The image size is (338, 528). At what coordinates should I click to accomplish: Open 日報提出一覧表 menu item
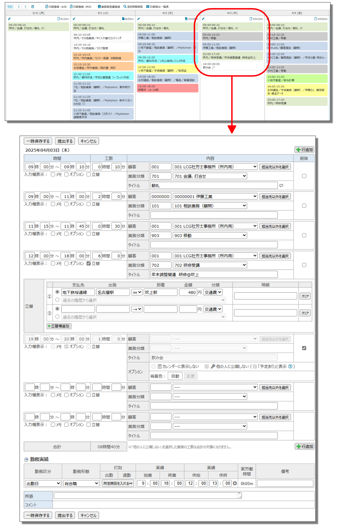[157, 7]
